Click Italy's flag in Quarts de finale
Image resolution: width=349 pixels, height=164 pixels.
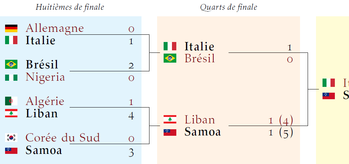(170, 46)
